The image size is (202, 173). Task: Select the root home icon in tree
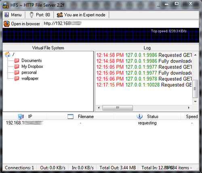pyautogui.click(x=7, y=55)
